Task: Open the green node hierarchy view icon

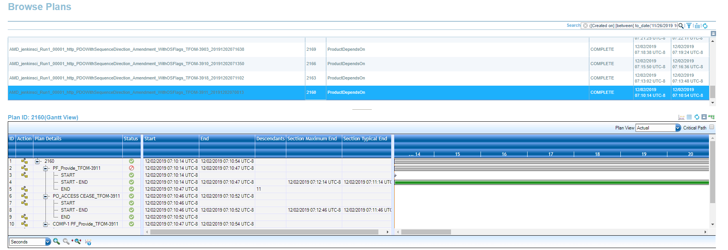Action: click(711, 117)
